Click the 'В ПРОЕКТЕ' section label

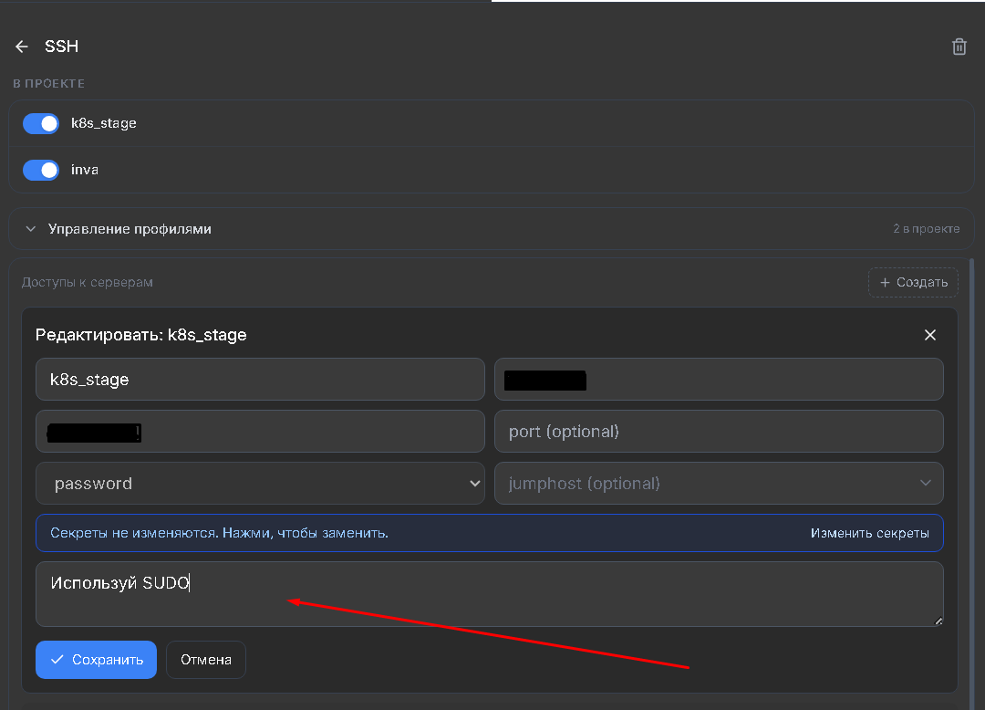point(49,84)
